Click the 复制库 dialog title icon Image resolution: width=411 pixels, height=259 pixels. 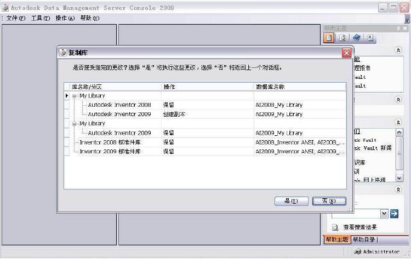click(x=62, y=53)
